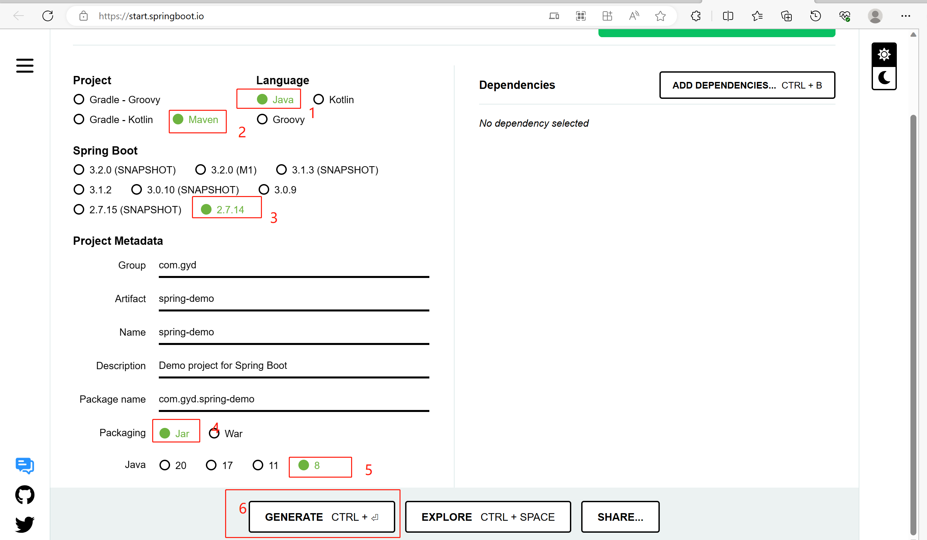Choose Kotlin as the language
Image resolution: width=927 pixels, height=540 pixels.
(x=333, y=100)
